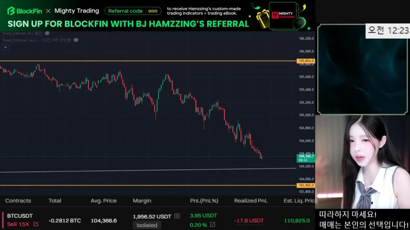Toggle visibility of the Trend_Catcher indicator
Screen dimensions: 410x230
click(47, 33)
